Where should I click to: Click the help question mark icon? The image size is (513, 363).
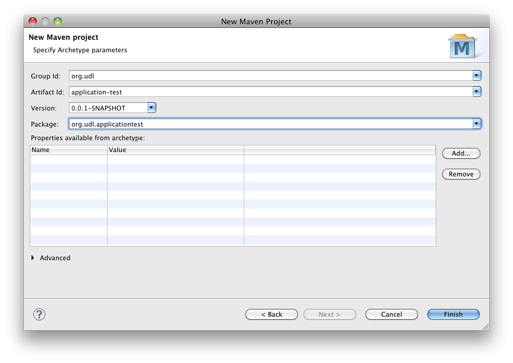coord(40,314)
